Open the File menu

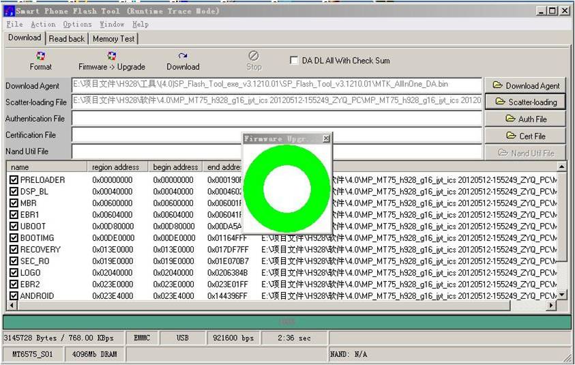pyautogui.click(x=15, y=24)
